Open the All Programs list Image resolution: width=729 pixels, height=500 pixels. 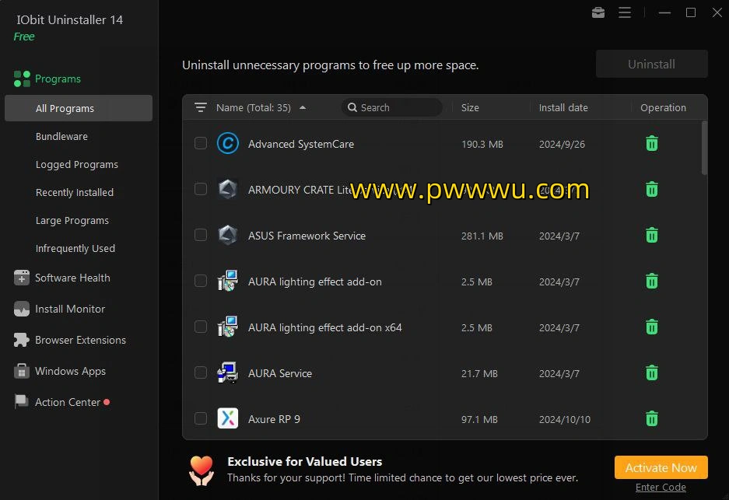[x=79, y=108]
